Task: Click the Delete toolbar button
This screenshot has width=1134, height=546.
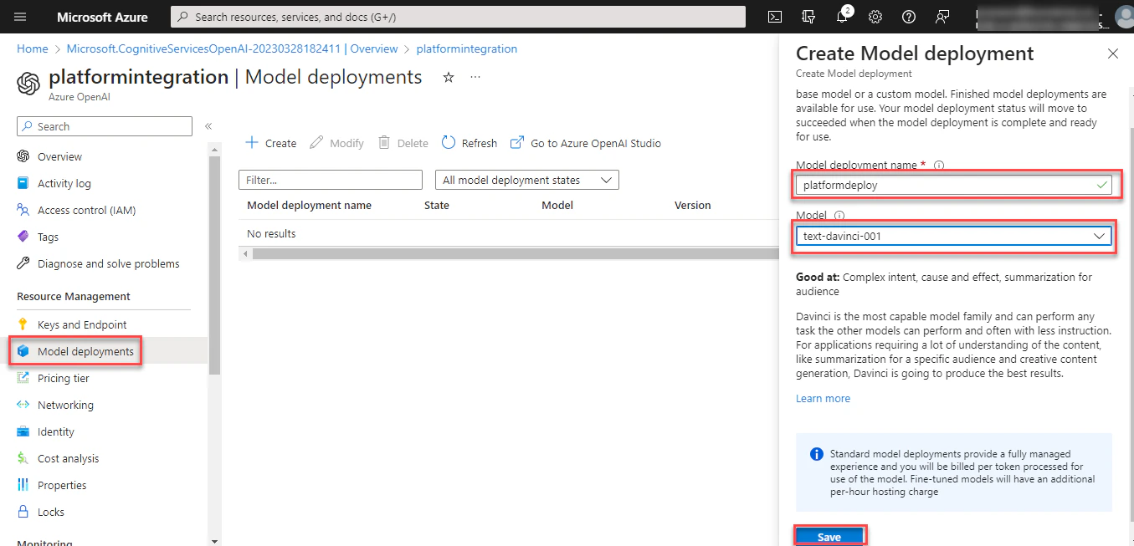Action: coord(403,143)
